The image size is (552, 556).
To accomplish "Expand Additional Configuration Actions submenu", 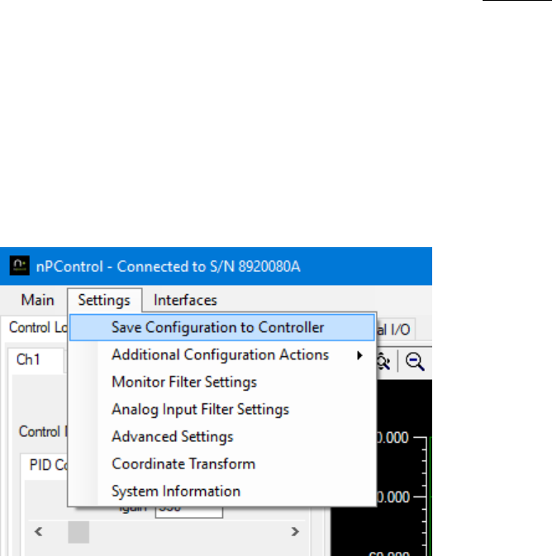I will 222,355.
